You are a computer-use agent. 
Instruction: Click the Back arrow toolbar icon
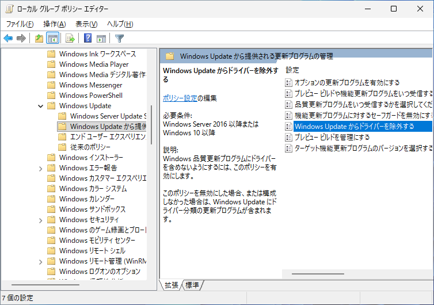(8, 38)
